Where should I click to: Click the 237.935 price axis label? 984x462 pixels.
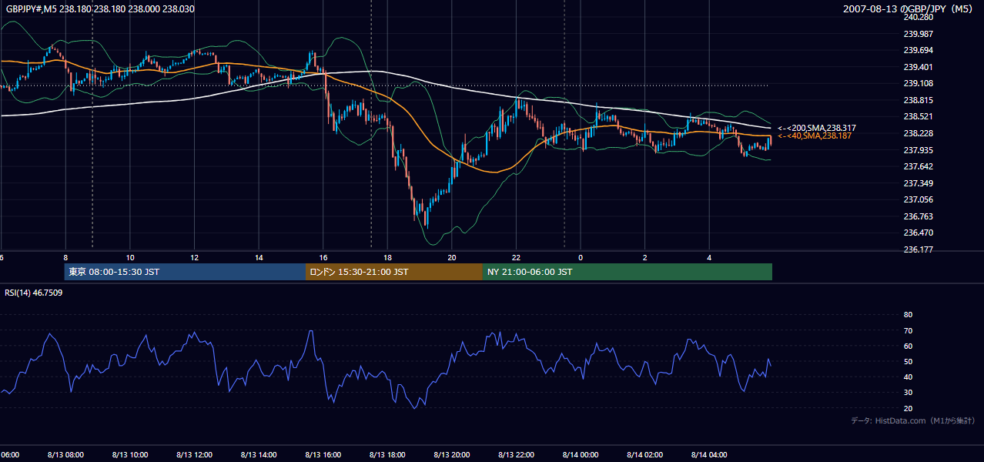[x=918, y=150]
